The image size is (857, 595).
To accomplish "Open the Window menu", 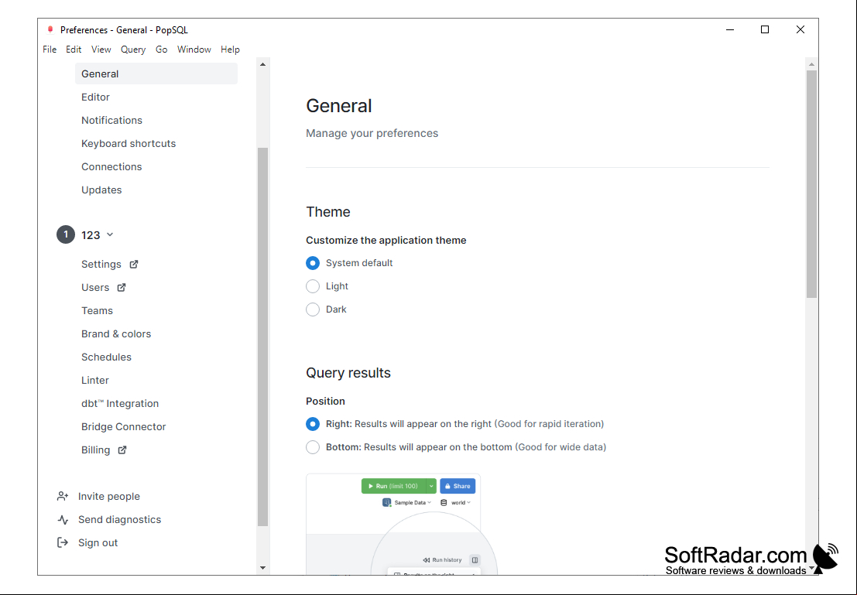I will coord(194,50).
